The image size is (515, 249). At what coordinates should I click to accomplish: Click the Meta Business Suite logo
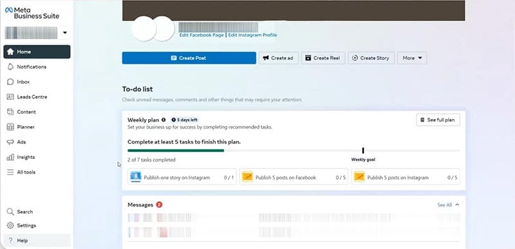[x=32, y=13]
